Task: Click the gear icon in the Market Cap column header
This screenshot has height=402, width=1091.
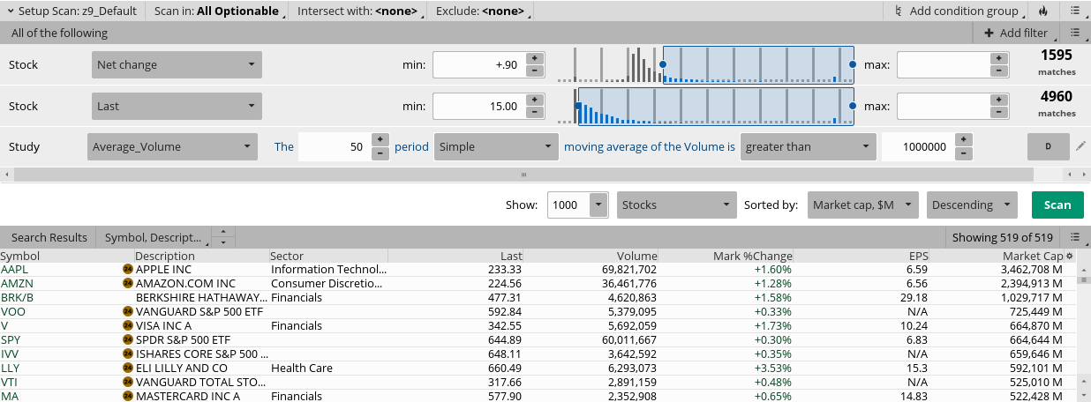Action: [x=1070, y=256]
